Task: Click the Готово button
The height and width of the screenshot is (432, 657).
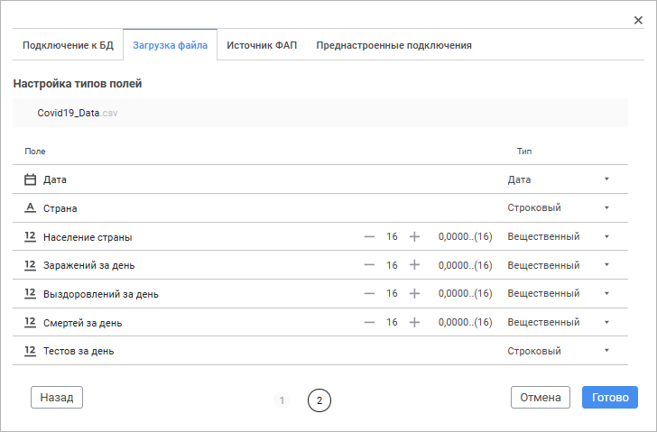Action: point(610,398)
